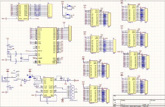Click the large 89C52 microcontroller chip
Viewport: 165px width, 107px height.
click(47, 46)
